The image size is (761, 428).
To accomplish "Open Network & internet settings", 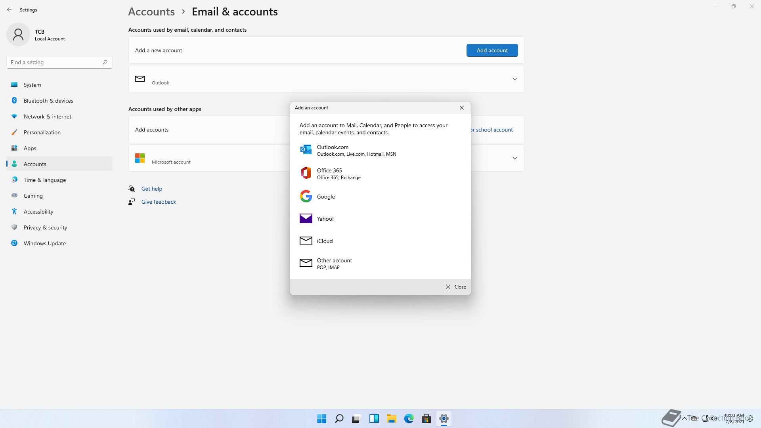I will pyautogui.click(x=59, y=117).
